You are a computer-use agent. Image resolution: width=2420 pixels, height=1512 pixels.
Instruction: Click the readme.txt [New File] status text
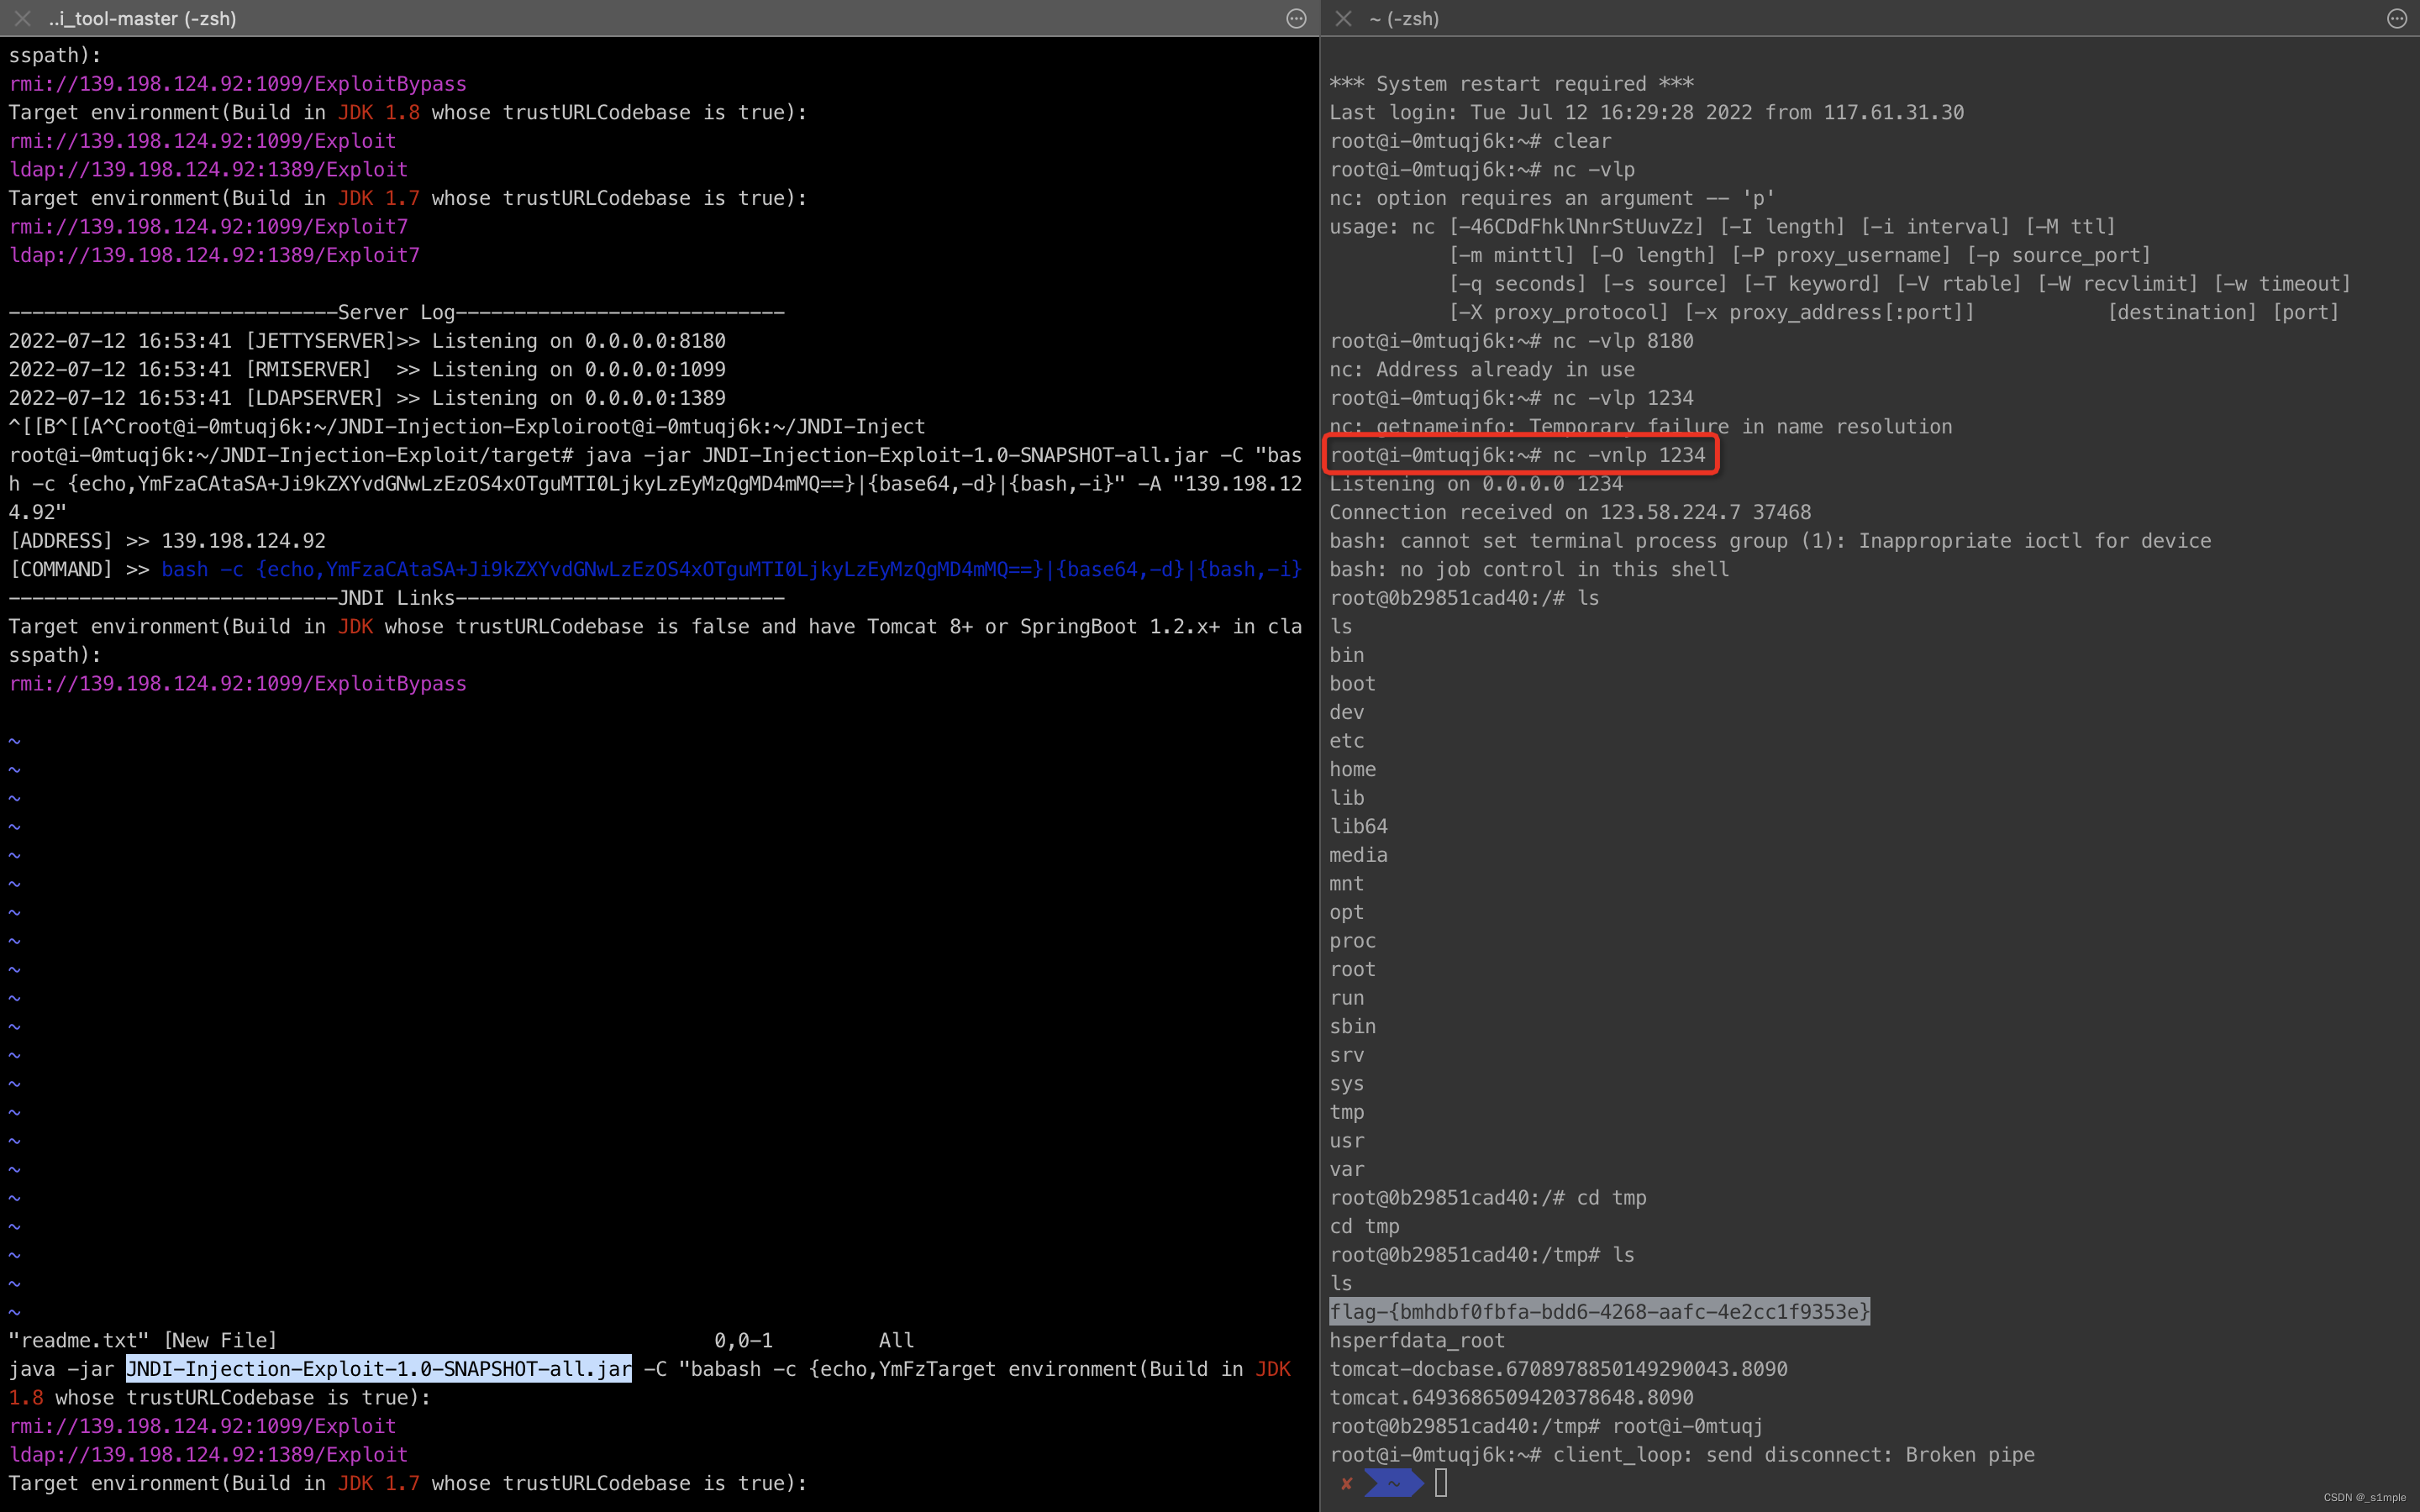pyautogui.click(x=140, y=1340)
